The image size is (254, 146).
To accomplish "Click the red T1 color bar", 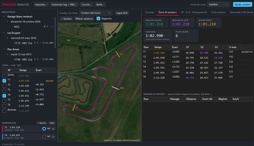I will pyautogui.click(x=3, y=129).
